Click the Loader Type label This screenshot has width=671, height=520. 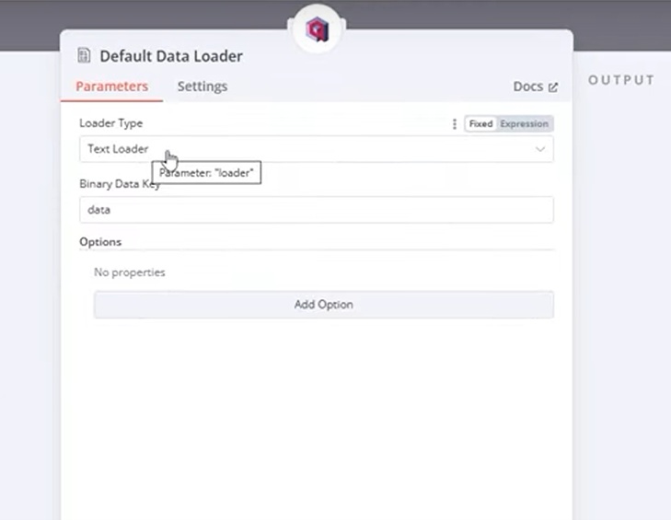110,123
